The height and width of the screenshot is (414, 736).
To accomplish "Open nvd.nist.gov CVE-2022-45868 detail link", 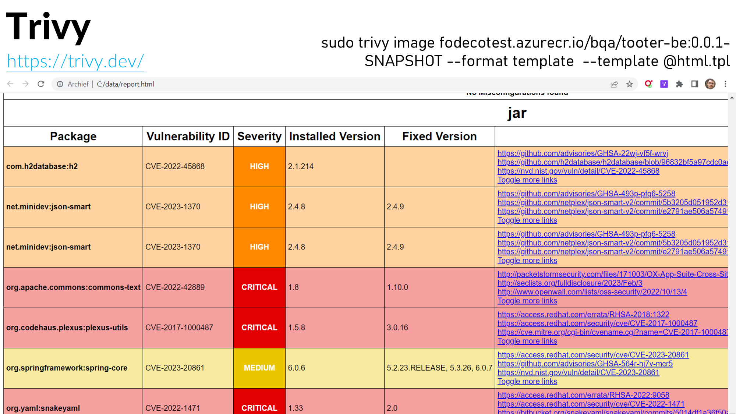I will pyautogui.click(x=578, y=171).
